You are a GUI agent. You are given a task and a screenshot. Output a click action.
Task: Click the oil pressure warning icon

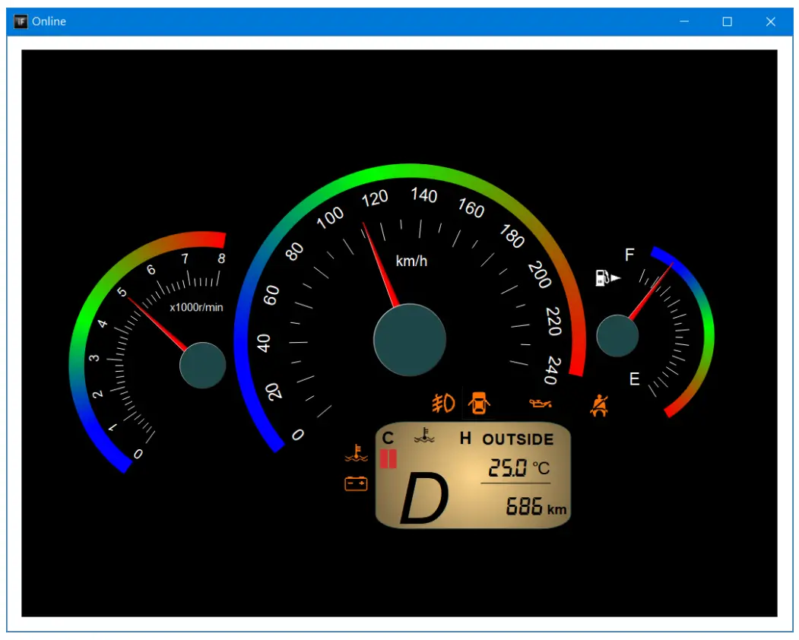(x=542, y=402)
